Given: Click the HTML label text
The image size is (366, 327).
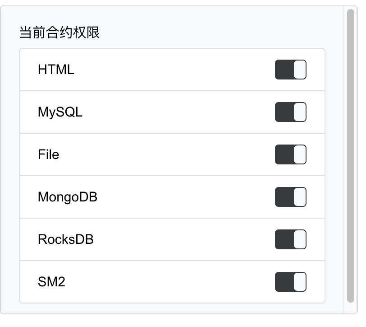Looking at the screenshot, I should (56, 70).
